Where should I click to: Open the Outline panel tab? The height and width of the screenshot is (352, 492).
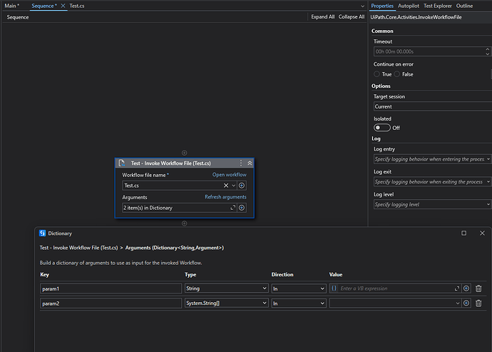464,6
